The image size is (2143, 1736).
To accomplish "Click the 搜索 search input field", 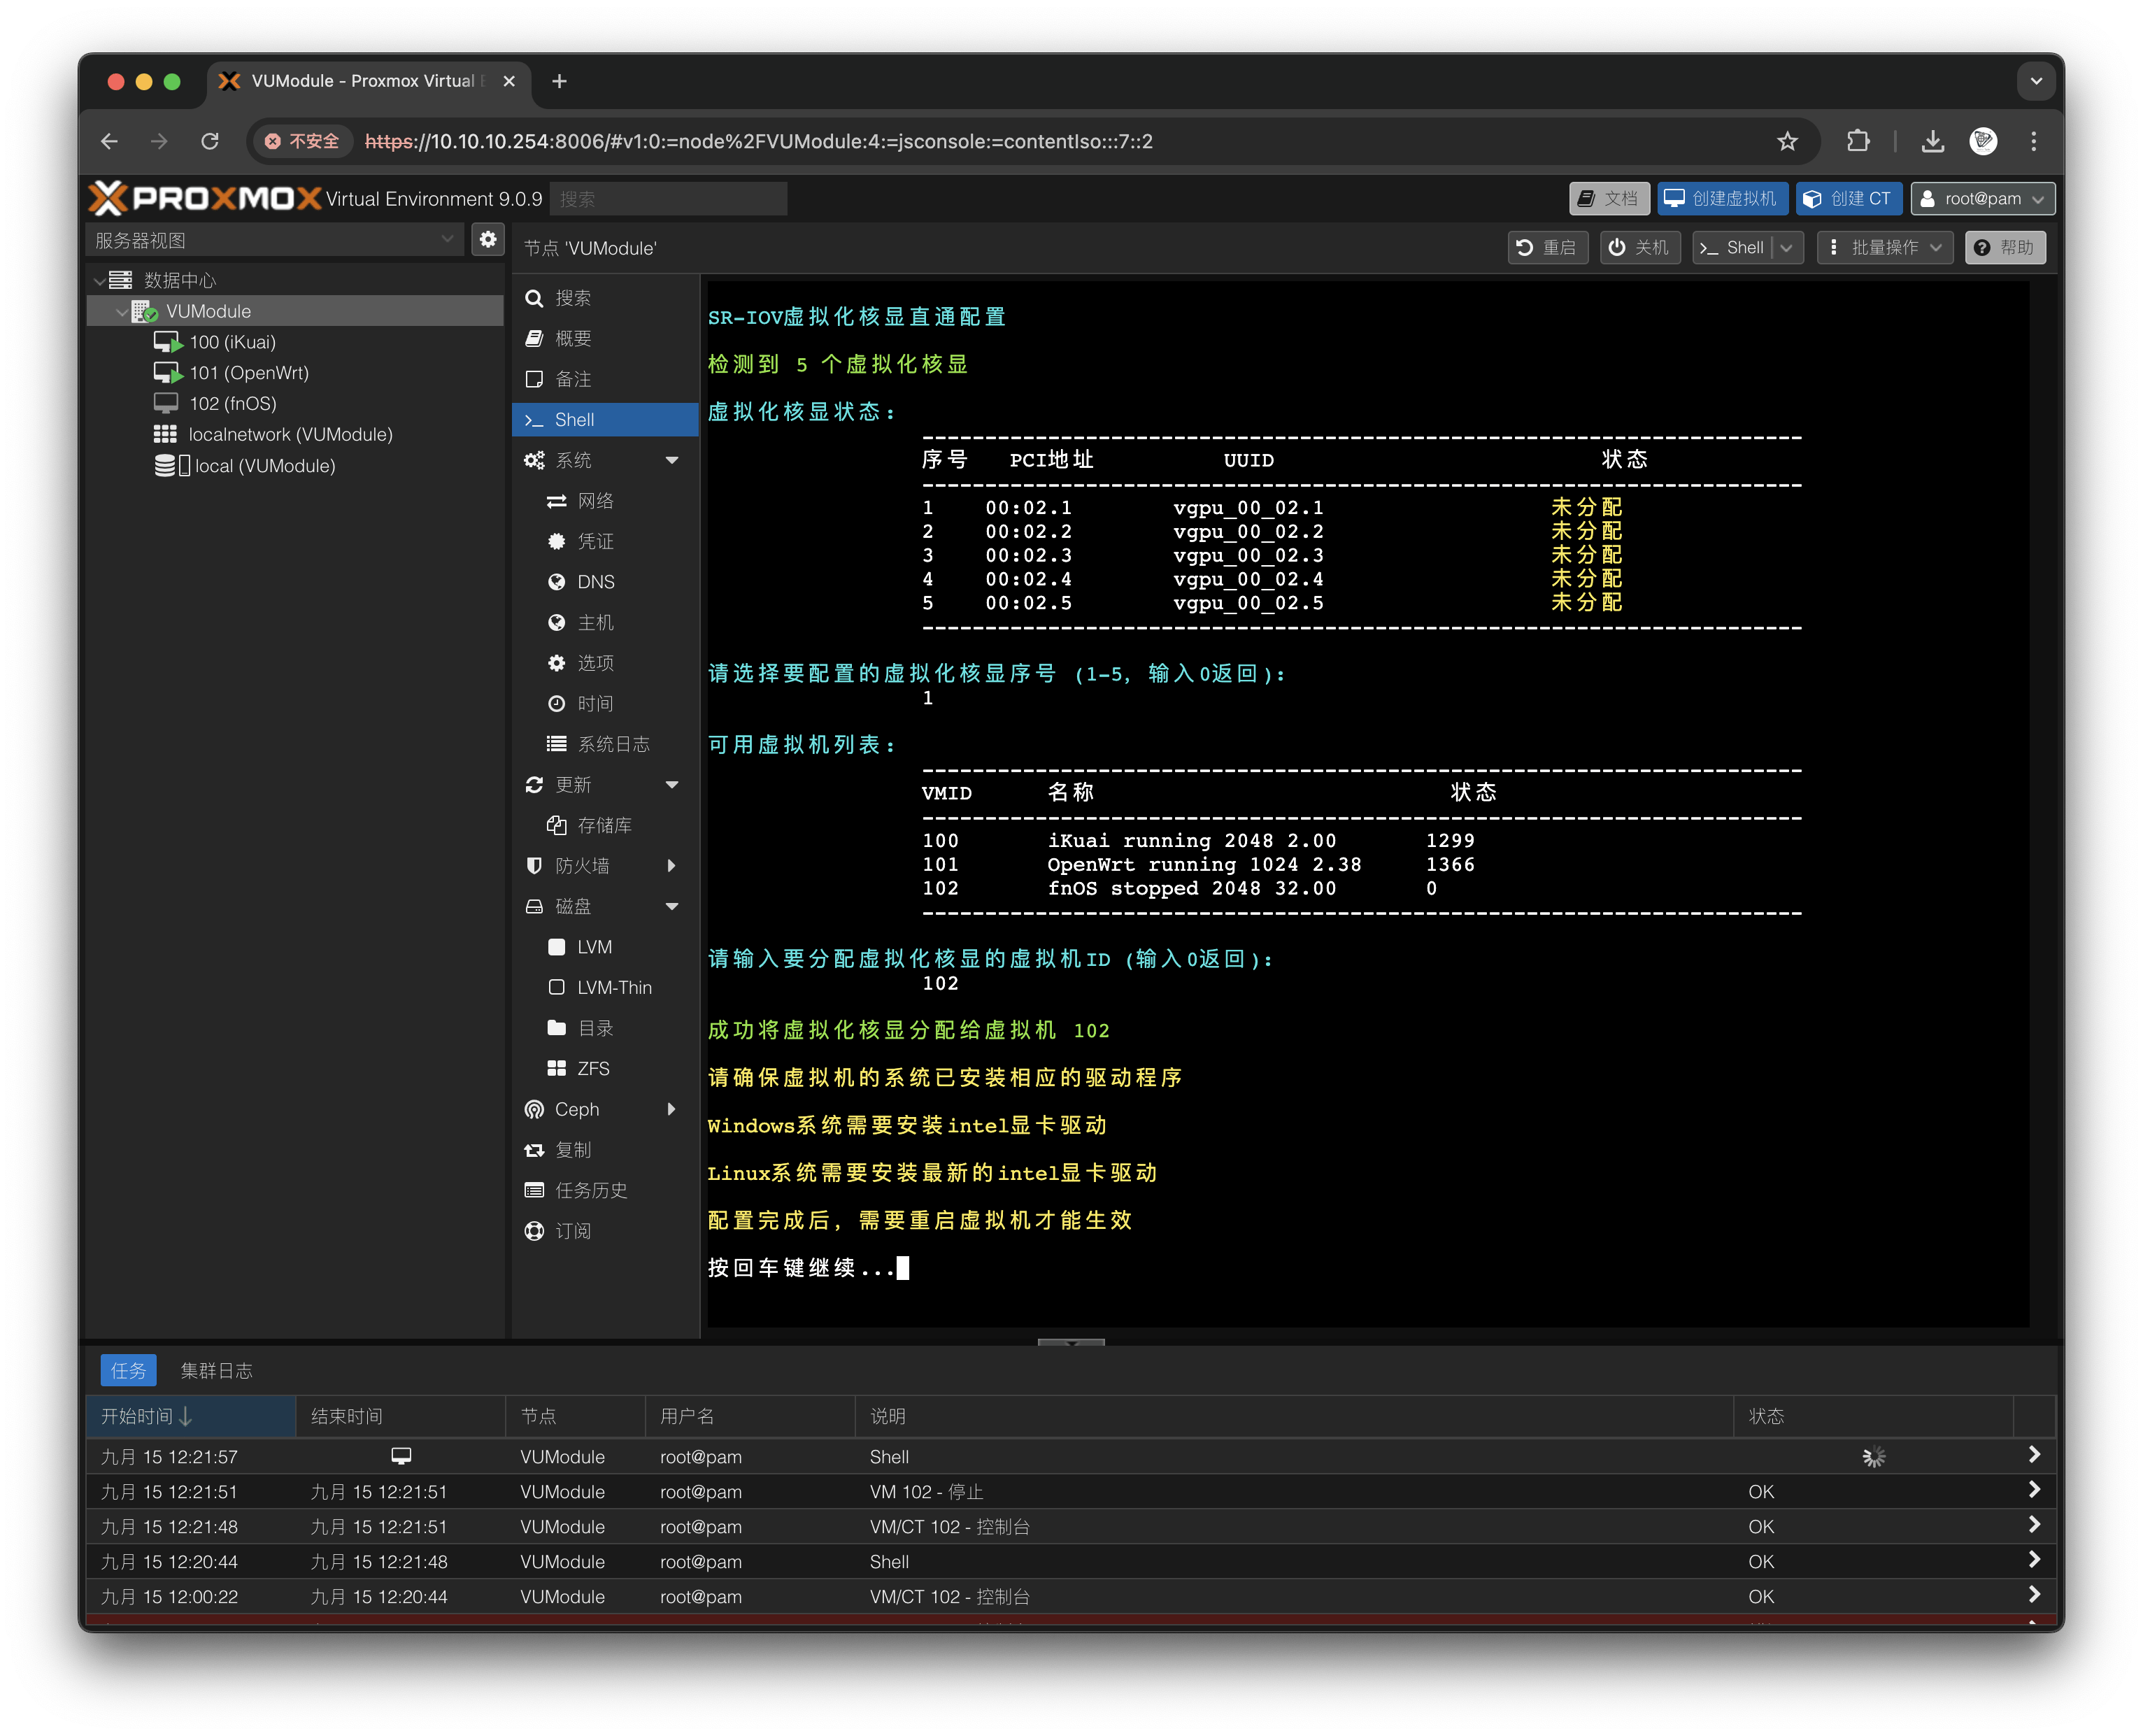I will click(668, 199).
